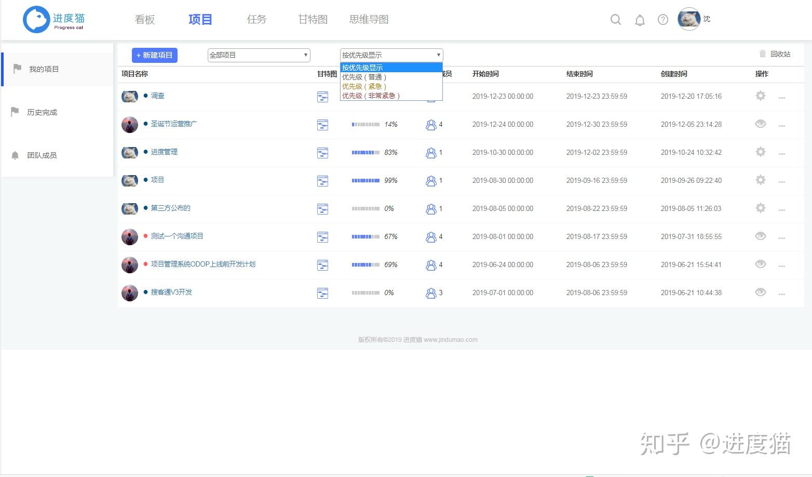Choose 优先级(非常紧急) option

coord(391,96)
